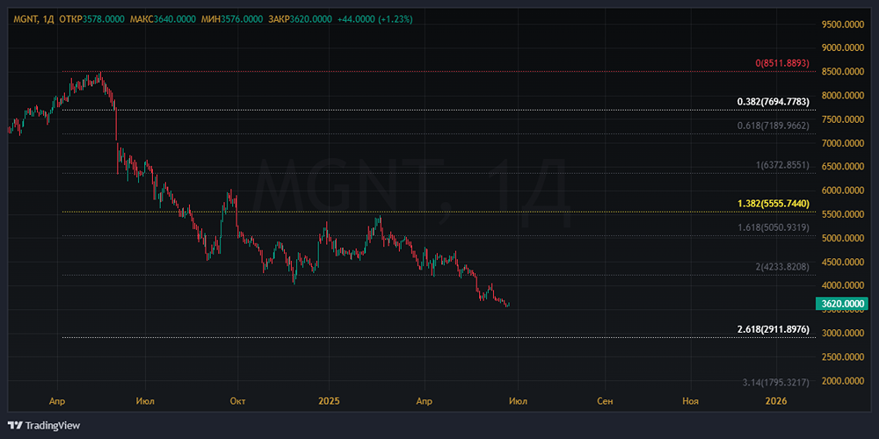Viewport: 879px width, 439px height.
Task: Click the ОТКР 3578.0000 open value
Action: click(92, 19)
